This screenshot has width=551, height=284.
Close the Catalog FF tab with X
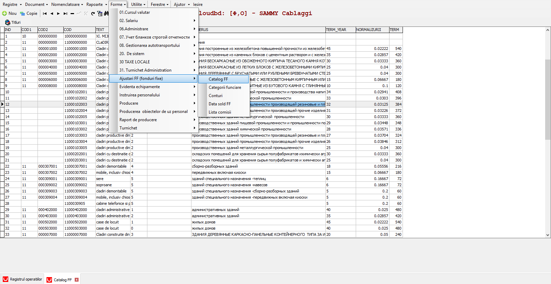point(76,280)
